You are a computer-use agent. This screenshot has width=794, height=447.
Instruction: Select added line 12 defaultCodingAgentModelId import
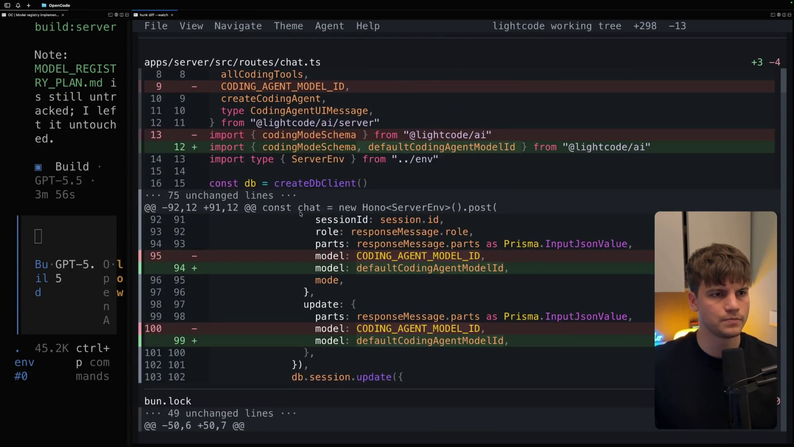click(x=459, y=147)
